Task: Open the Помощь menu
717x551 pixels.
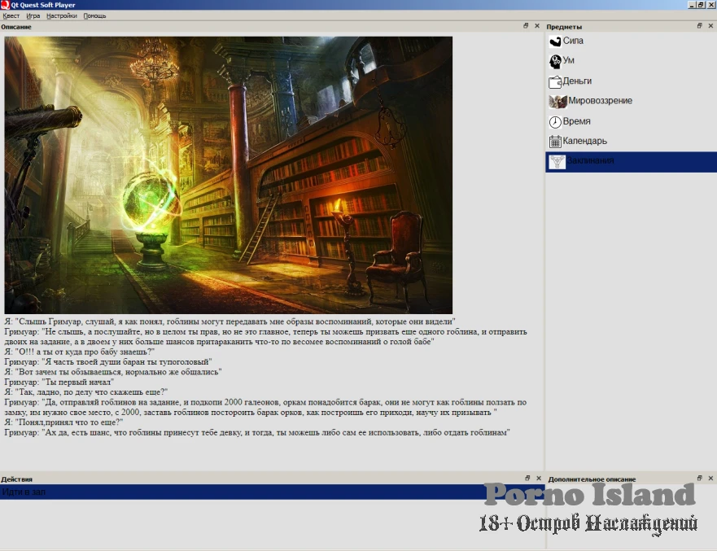Action: click(x=94, y=15)
